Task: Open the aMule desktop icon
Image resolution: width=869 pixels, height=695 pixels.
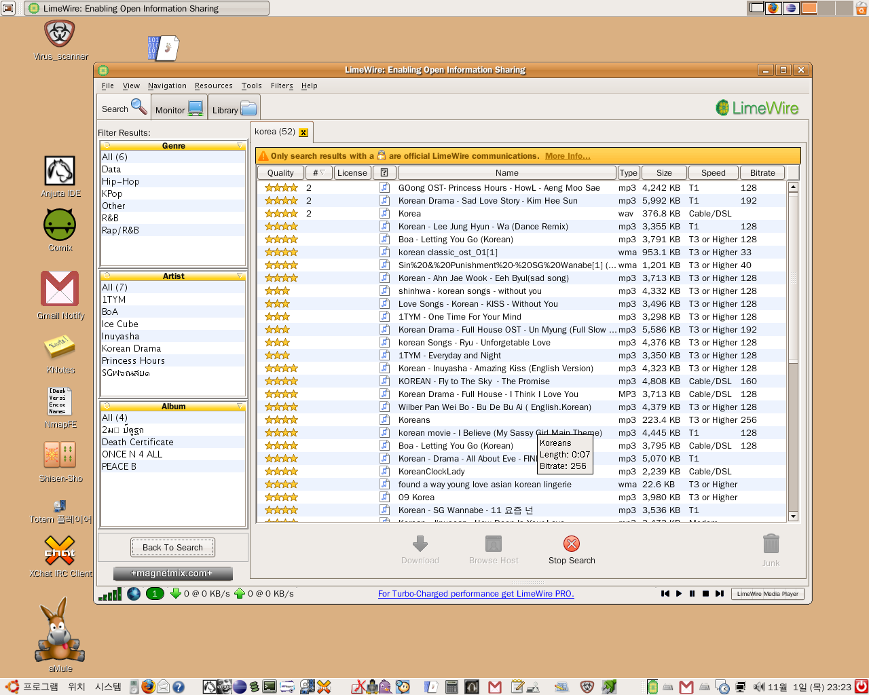Action: coord(60,635)
